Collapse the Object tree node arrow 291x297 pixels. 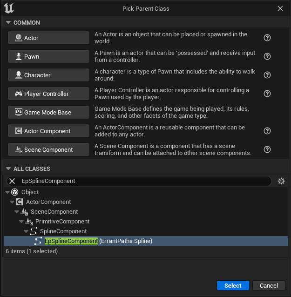coord(7,192)
